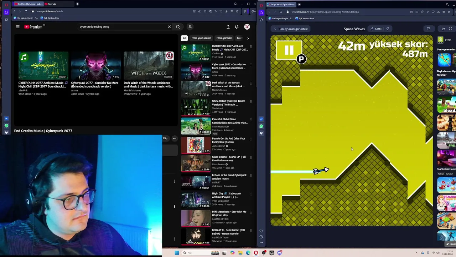The image size is (456, 257).
Task: Open options for Peaceful Ghibli Piano video
Action: 251,120
